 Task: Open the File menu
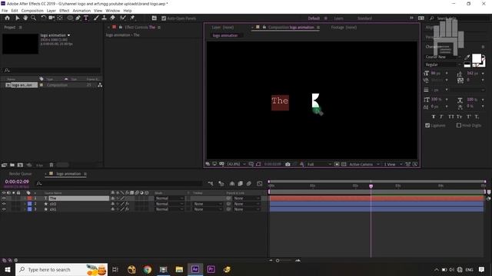5,11
